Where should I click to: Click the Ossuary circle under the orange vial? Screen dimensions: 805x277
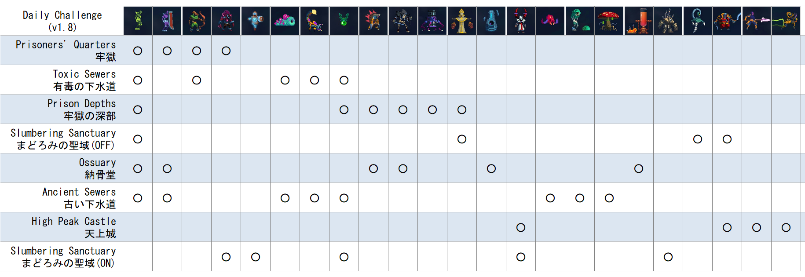(639, 168)
